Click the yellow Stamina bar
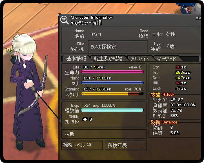Screen dimensions: 204x163 112,94
